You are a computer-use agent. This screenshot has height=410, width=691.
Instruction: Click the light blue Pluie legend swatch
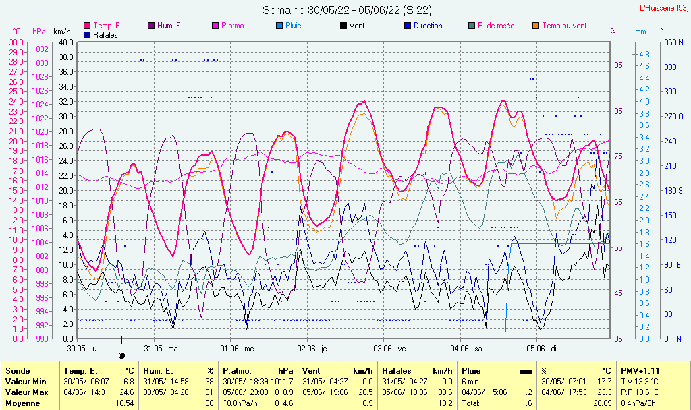(279, 26)
